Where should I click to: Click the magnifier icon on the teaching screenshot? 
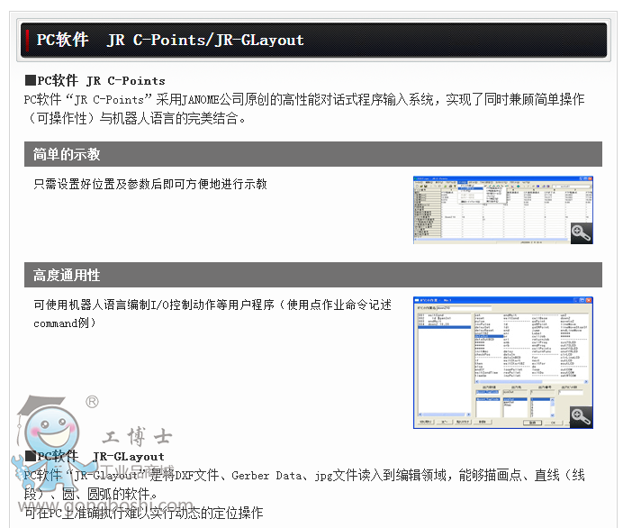point(582,233)
